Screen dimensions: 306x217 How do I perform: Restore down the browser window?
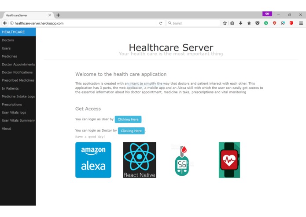pos(290,15)
